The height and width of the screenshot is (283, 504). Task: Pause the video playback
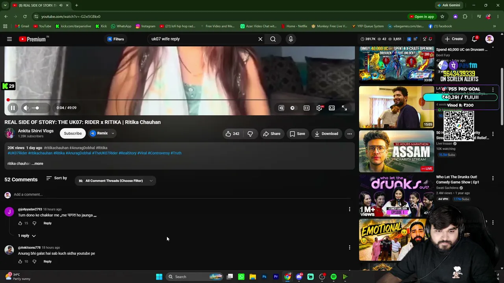pos(13,108)
